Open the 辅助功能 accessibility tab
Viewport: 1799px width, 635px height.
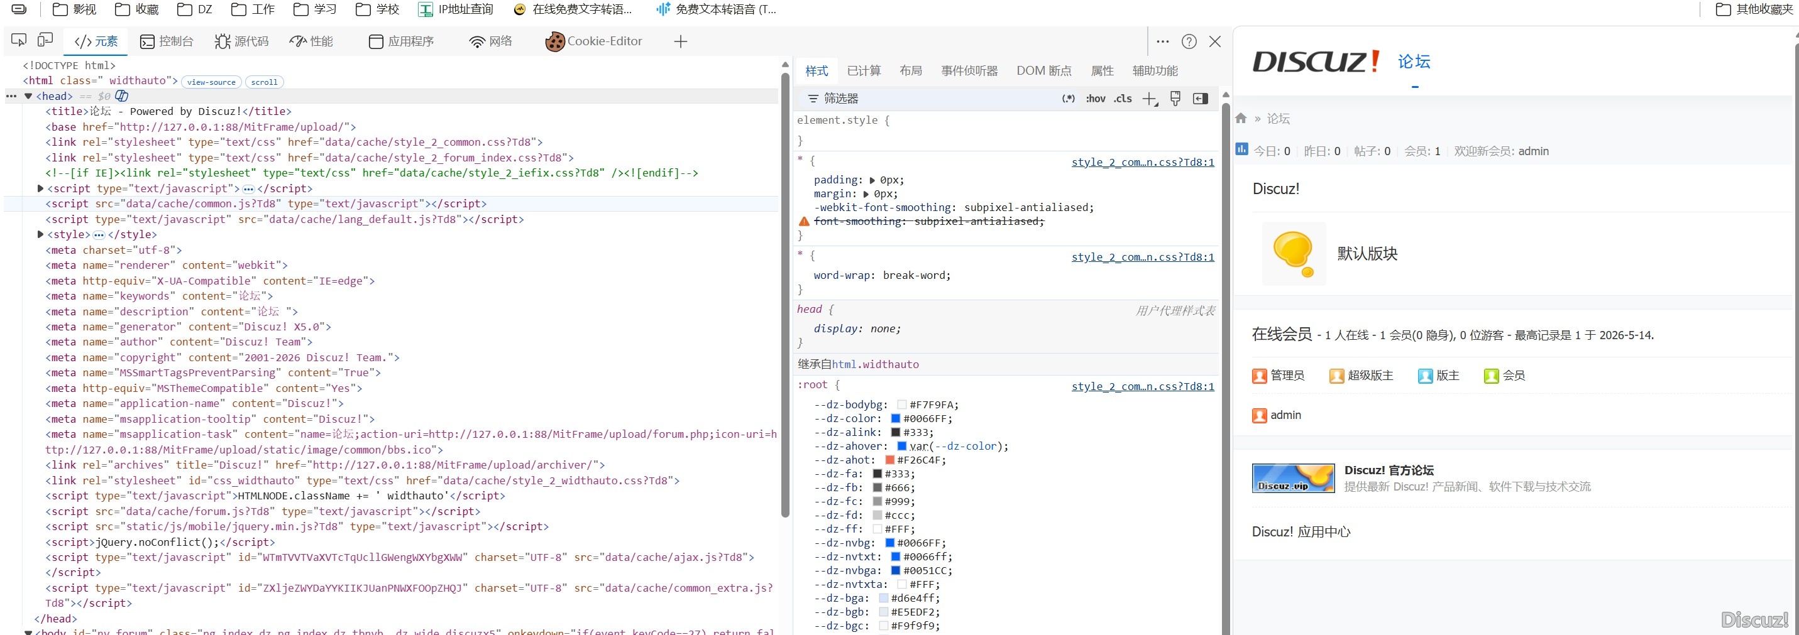pyautogui.click(x=1155, y=70)
